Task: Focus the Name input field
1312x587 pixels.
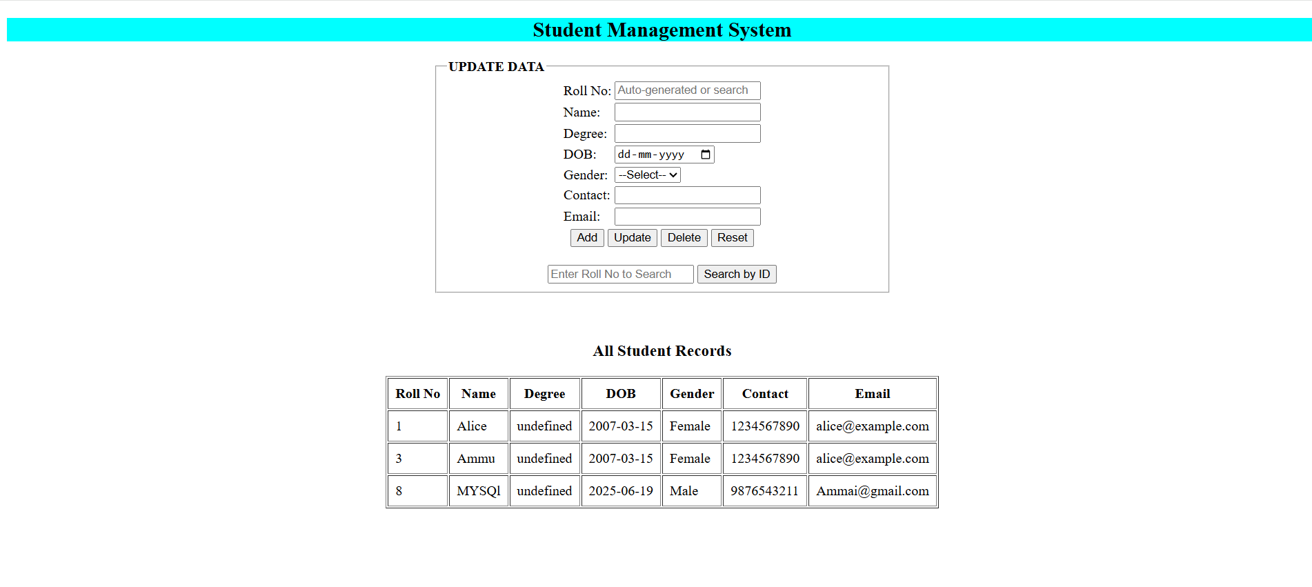Action: [x=688, y=112]
